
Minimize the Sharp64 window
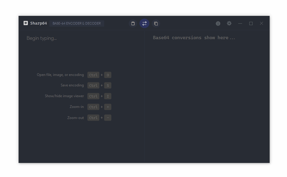coord(240,23)
